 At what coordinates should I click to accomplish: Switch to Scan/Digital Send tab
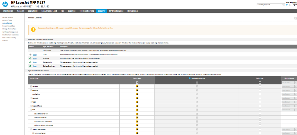(49, 11)
